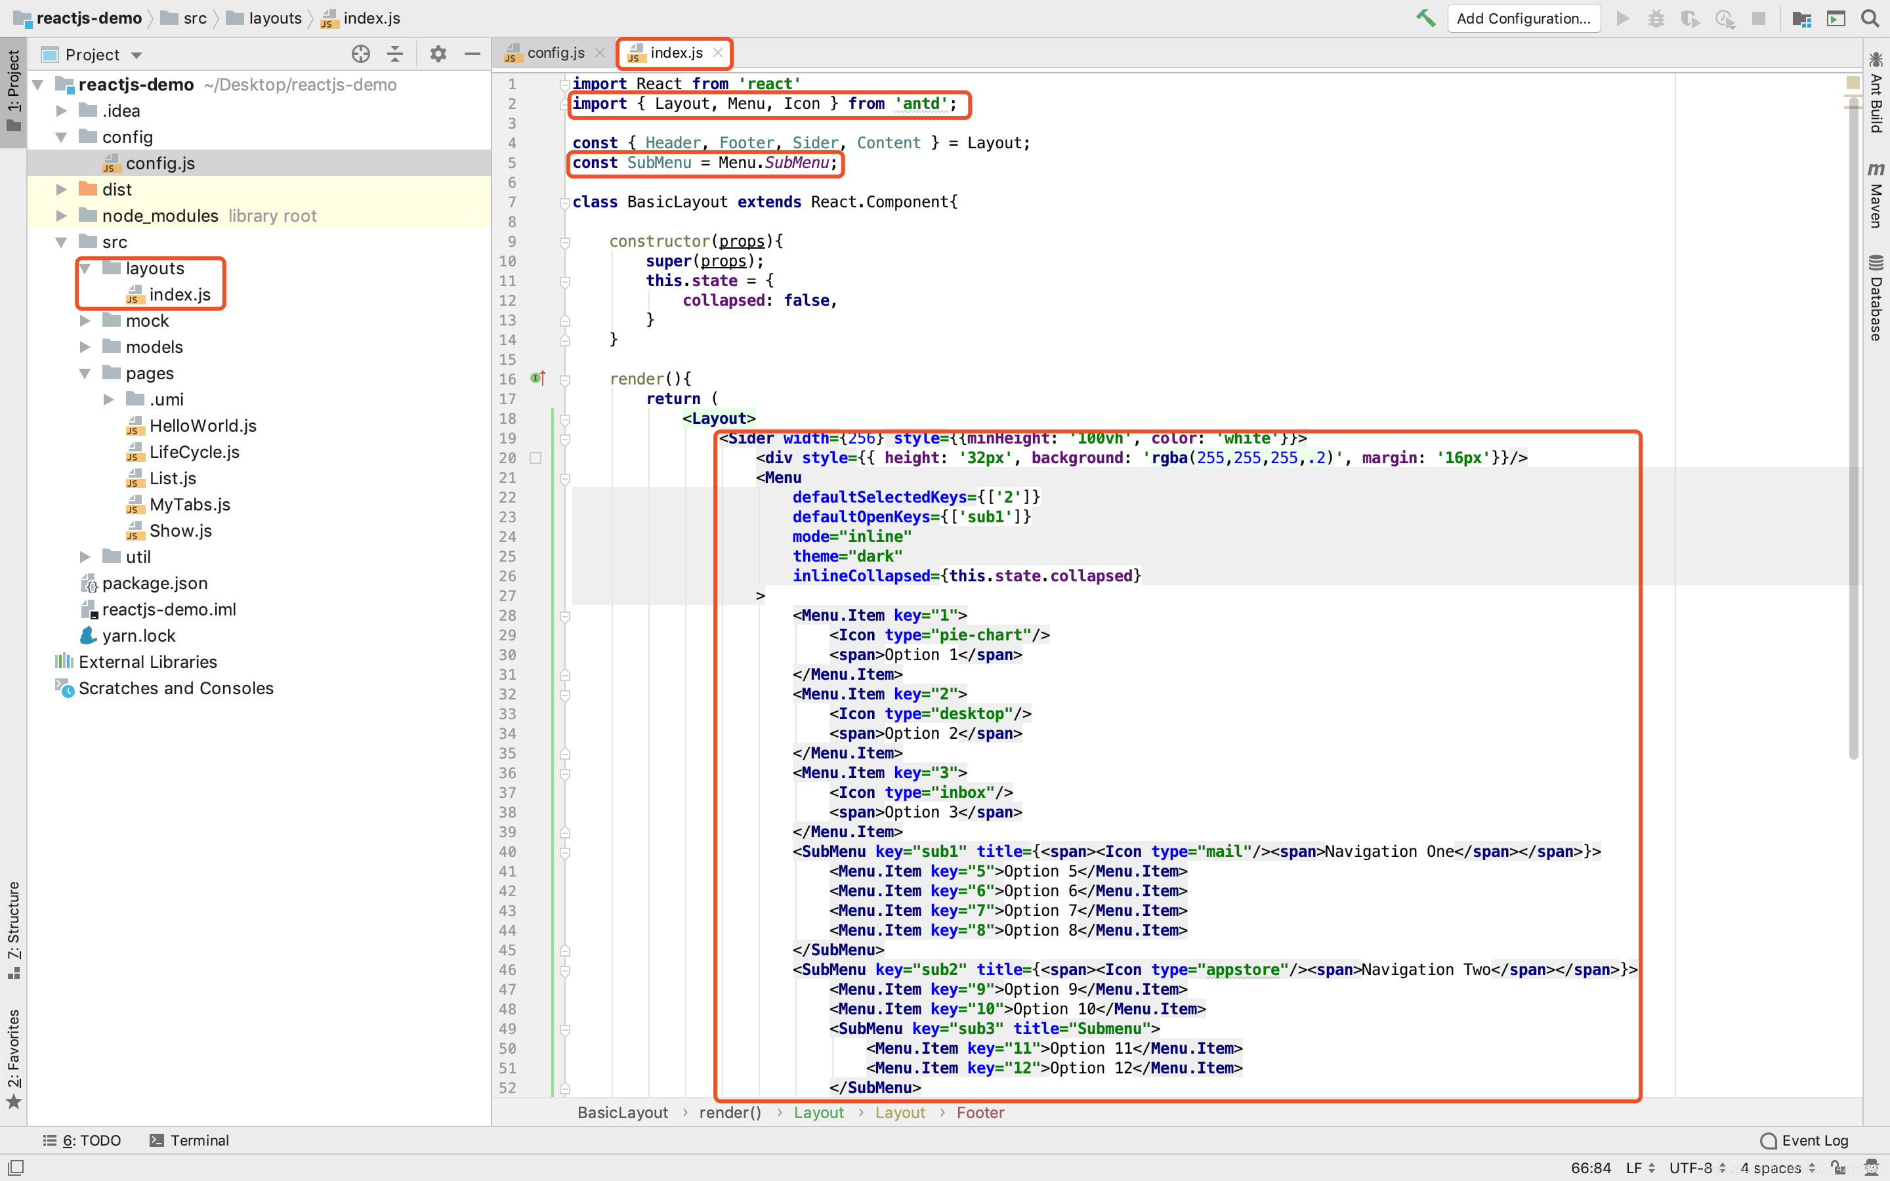Click the override gutter icon on line 16

click(537, 379)
